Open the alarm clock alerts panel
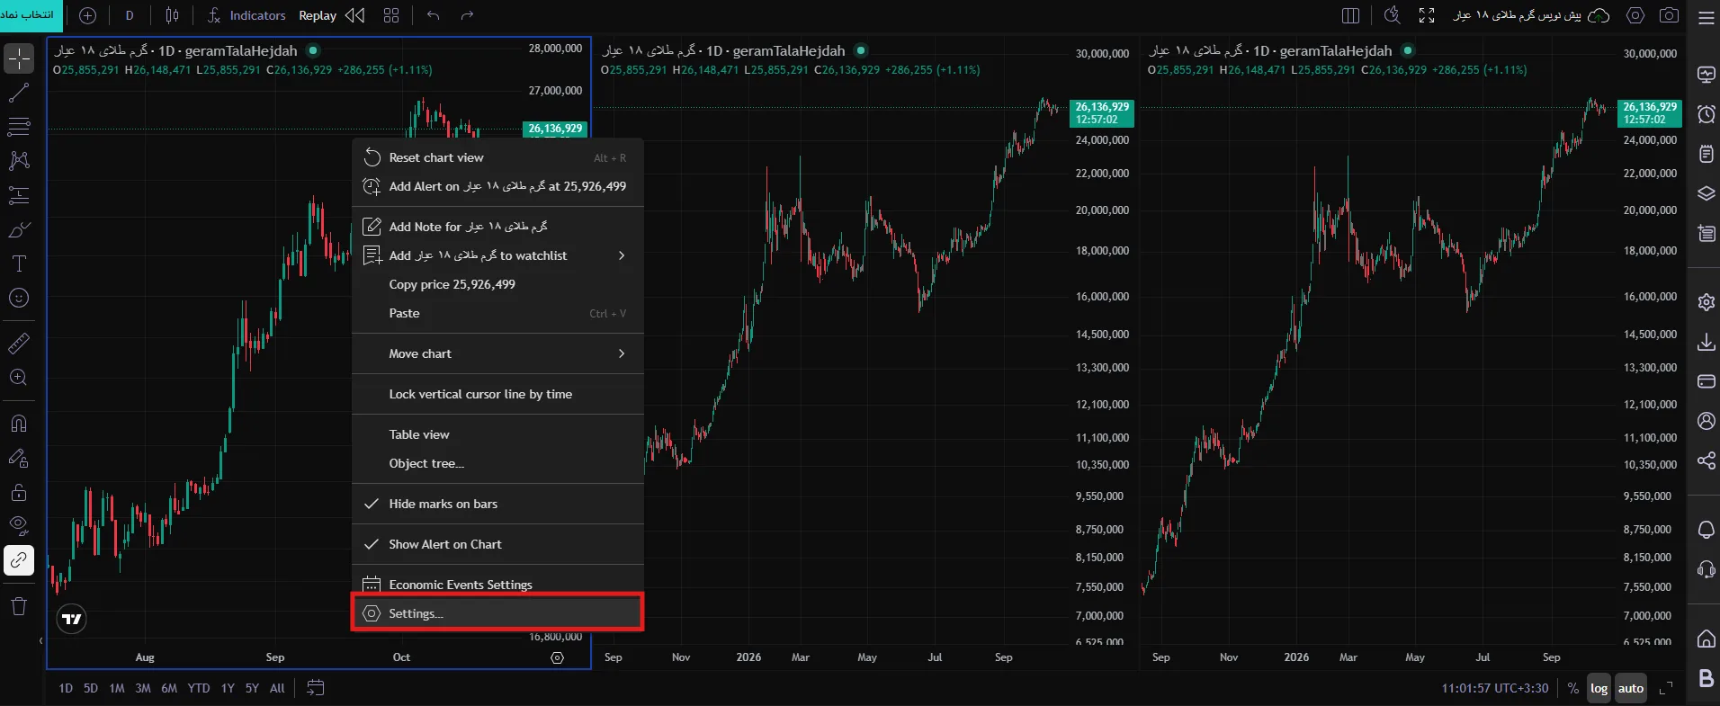Screen dimensions: 1720x706 point(1706,114)
